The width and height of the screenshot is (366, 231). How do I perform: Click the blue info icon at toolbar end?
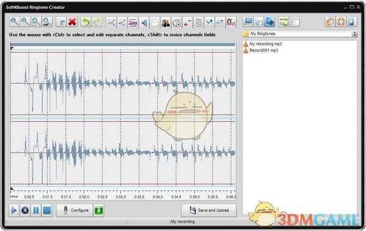pos(352,22)
